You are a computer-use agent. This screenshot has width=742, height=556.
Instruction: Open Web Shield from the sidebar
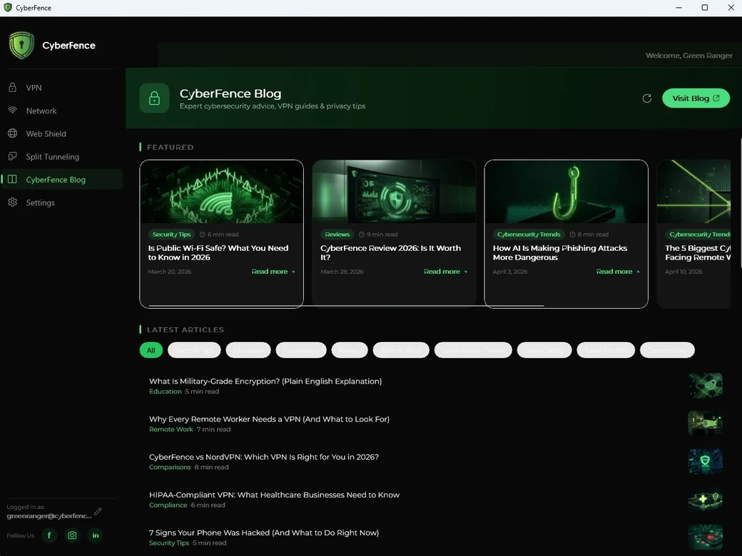tap(61, 134)
